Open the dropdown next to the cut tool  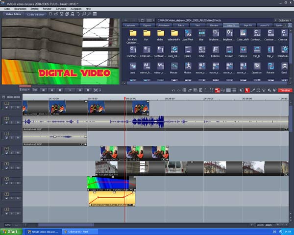pos(100,90)
